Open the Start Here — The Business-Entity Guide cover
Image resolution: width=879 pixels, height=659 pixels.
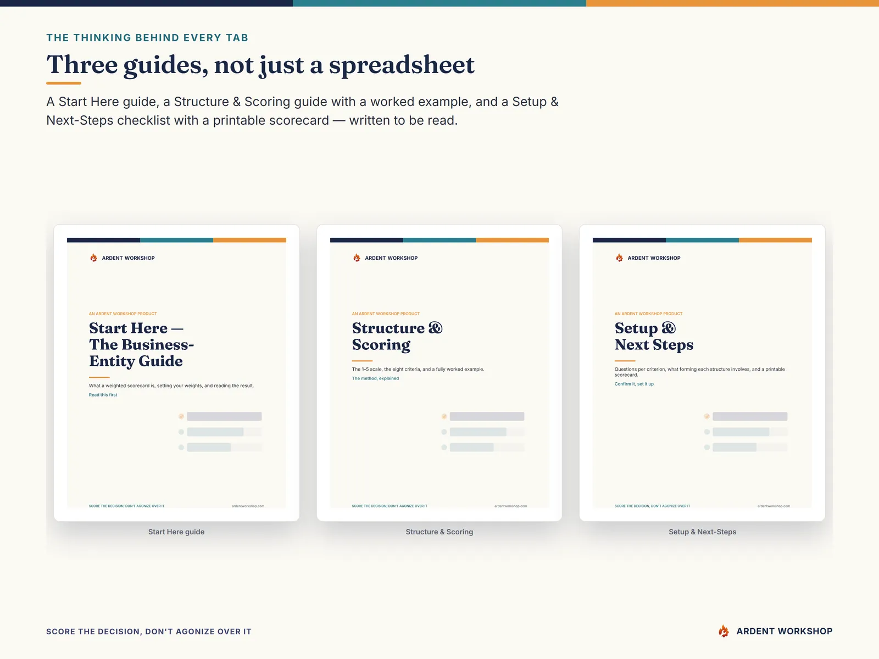point(176,373)
